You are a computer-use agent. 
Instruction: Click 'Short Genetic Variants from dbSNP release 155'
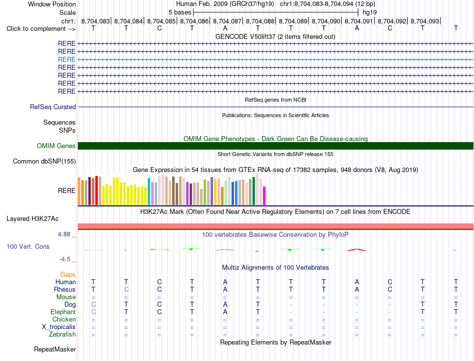pyautogui.click(x=275, y=154)
